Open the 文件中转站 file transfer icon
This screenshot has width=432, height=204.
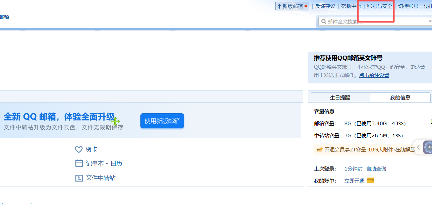[x=79, y=178]
